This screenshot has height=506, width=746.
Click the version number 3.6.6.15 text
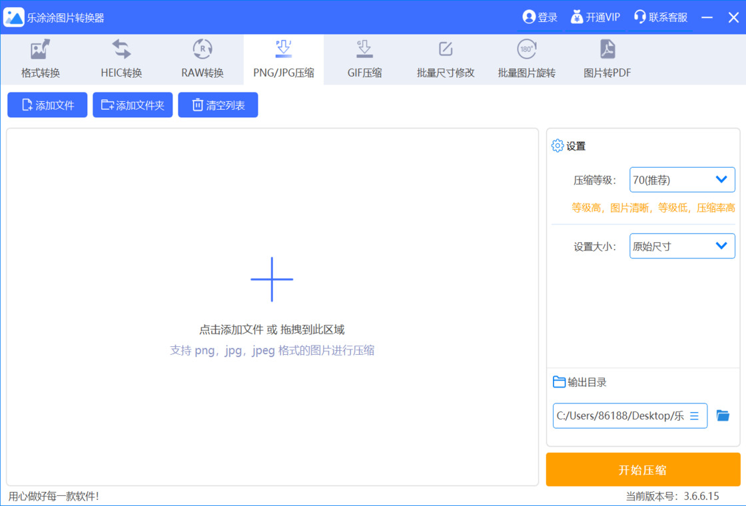pos(701,496)
